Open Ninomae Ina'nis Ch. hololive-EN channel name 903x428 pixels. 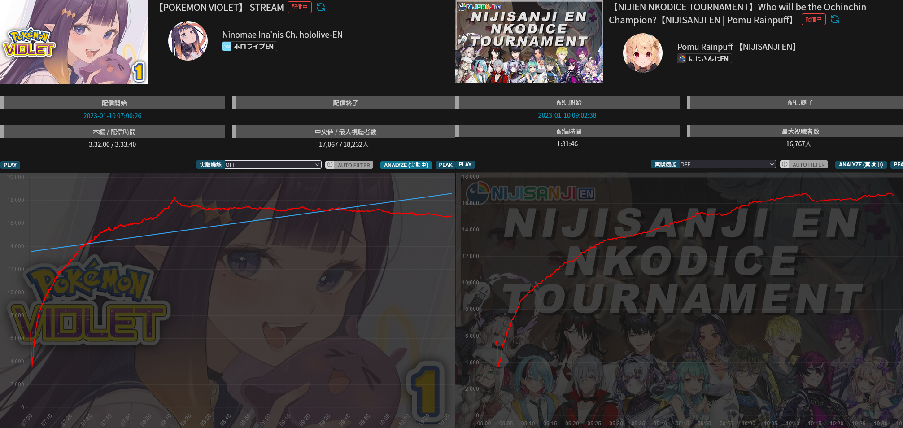[283, 35]
